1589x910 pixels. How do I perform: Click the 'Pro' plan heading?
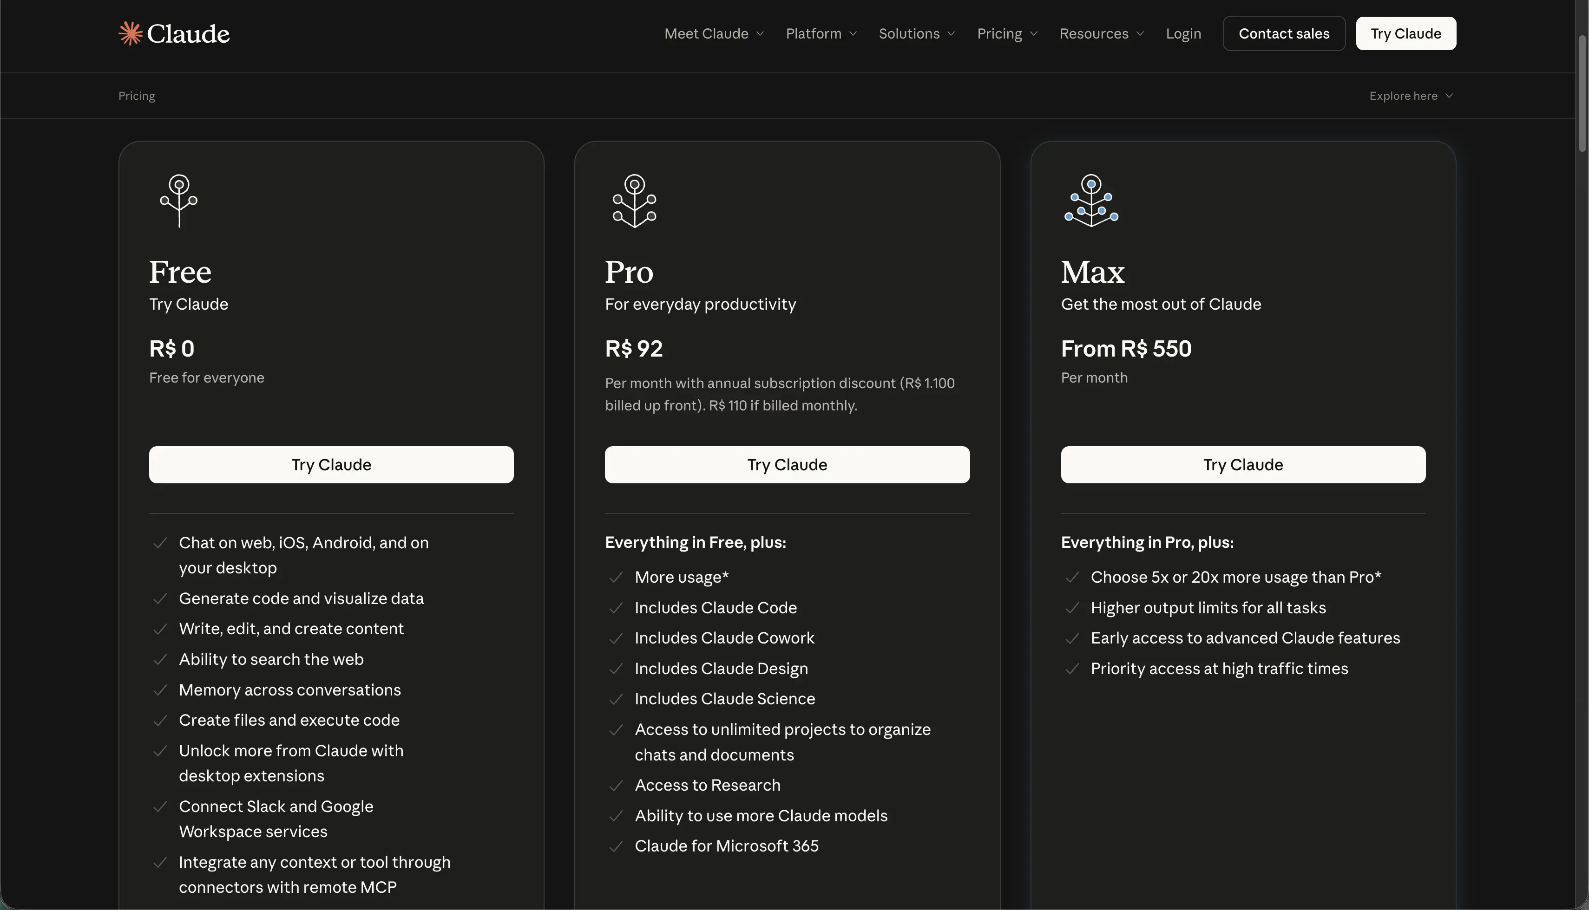click(x=629, y=272)
